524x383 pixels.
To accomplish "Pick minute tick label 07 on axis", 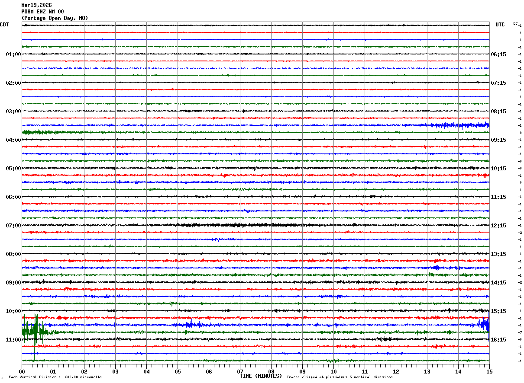I will click(x=240, y=371).
